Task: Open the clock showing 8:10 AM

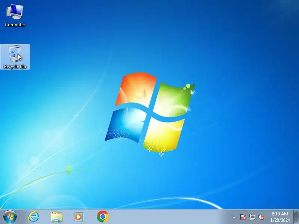Action: [280, 217]
